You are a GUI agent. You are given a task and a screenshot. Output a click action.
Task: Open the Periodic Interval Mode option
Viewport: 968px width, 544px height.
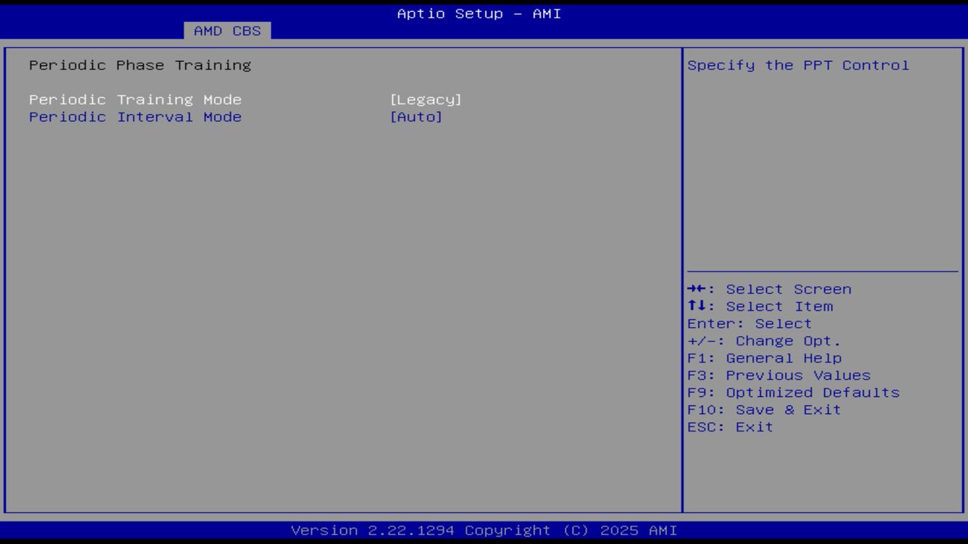135,116
